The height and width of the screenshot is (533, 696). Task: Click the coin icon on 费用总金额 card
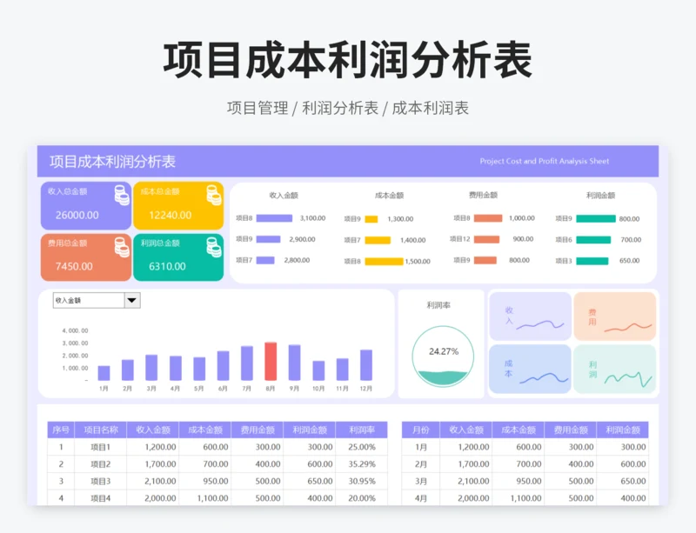click(x=122, y=247)
